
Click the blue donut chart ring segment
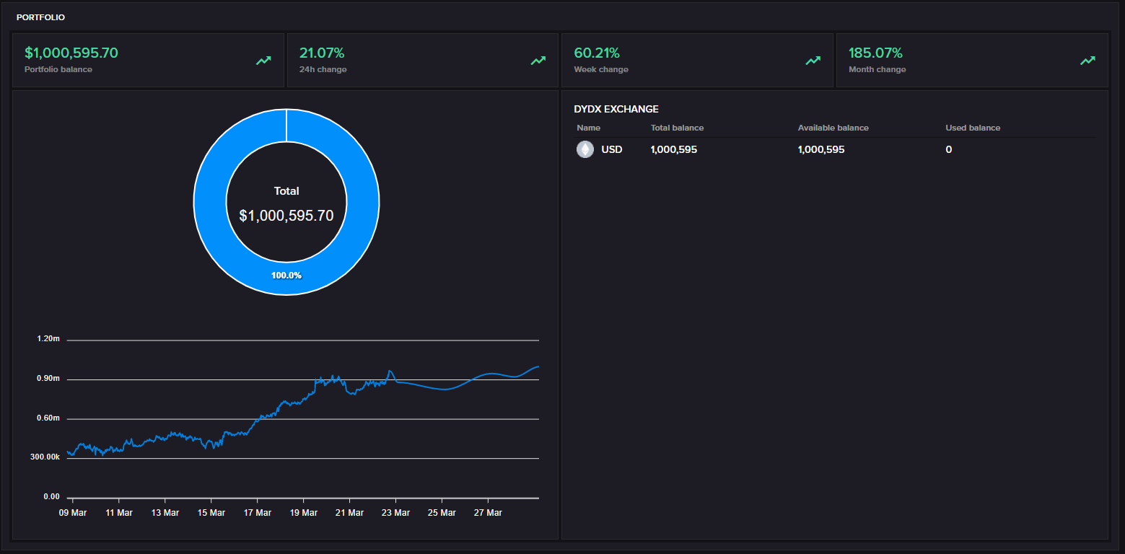click(x=209, y=202)
